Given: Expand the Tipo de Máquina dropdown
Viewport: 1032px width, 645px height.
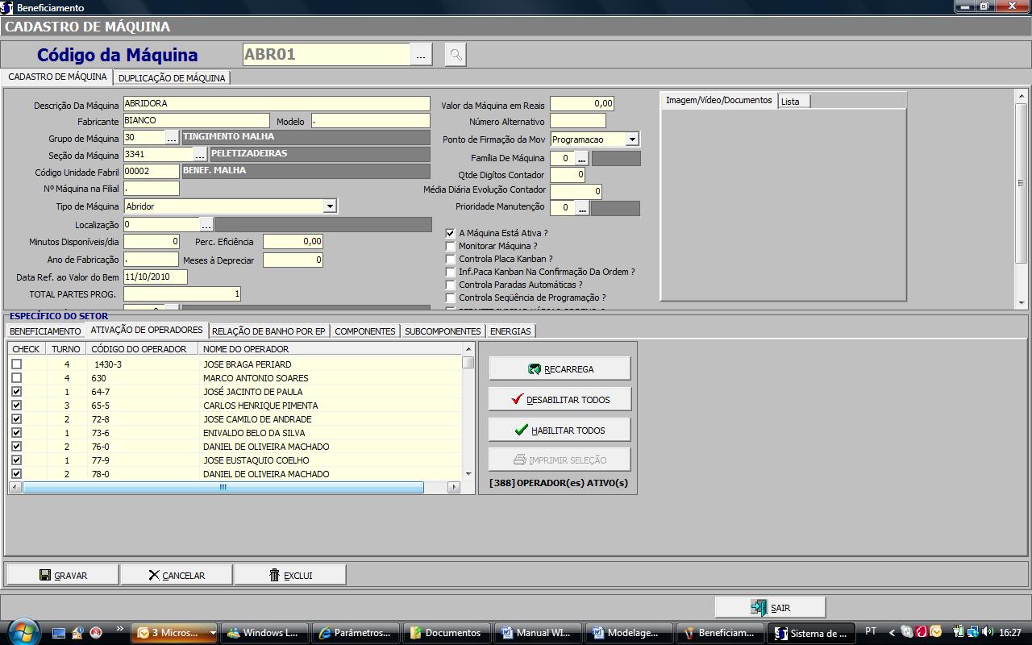Looking at the screenshot, I should 329,206.
